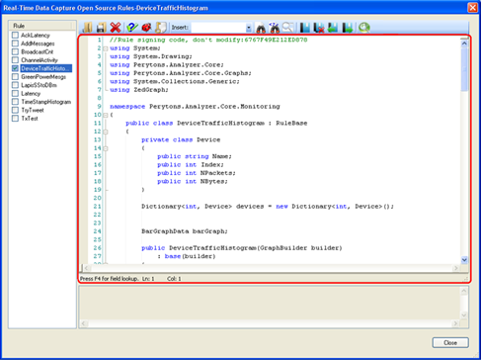This screenshot has width=481, height=360.
Task: Click the namespace Perytons.Analyzer.Core.Monitoring line
Action: tap(195, 107)
